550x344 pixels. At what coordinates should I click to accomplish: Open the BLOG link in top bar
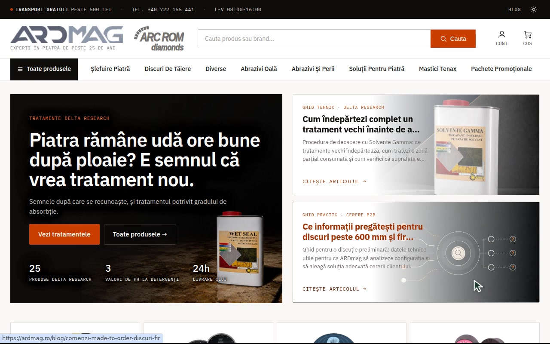point(514,9)
